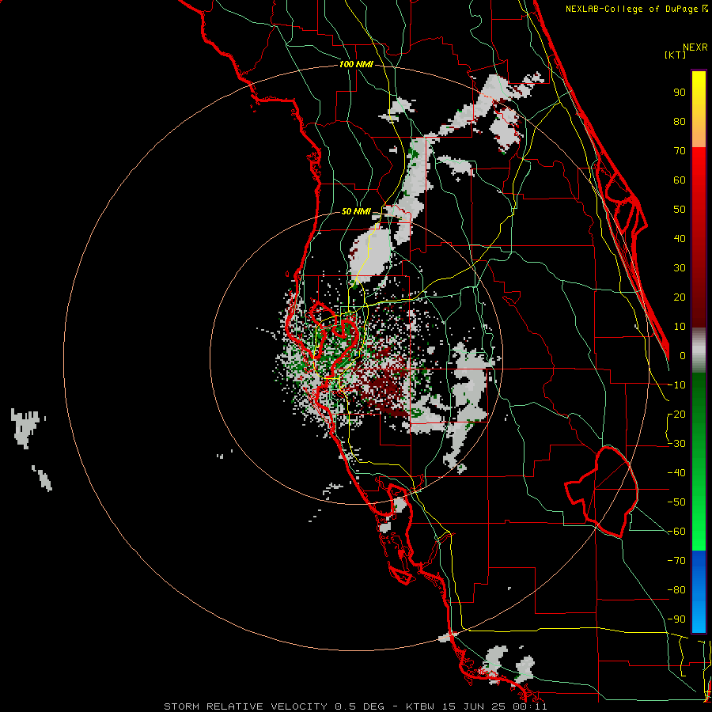The width and height of the screenshot is (712, 712).
Task: Pick the -70 label on the scale
Action: coord(676,561)
